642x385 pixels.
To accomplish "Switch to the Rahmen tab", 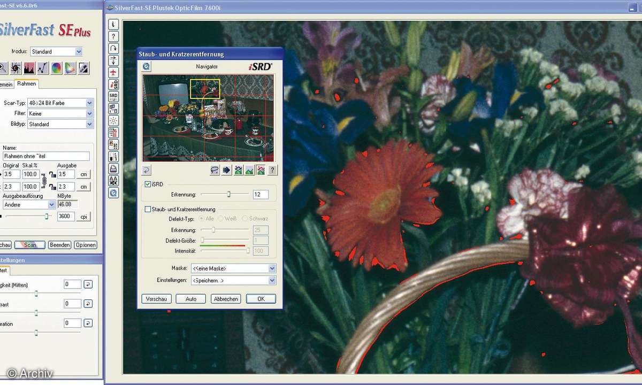I will pos(27,84).
